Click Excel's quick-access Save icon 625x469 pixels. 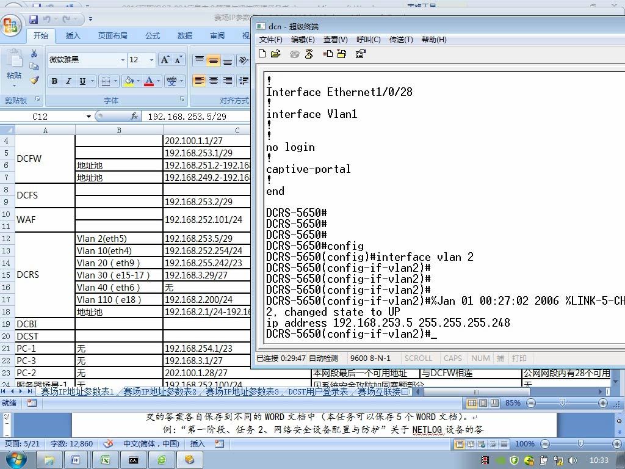pos(34,19)
